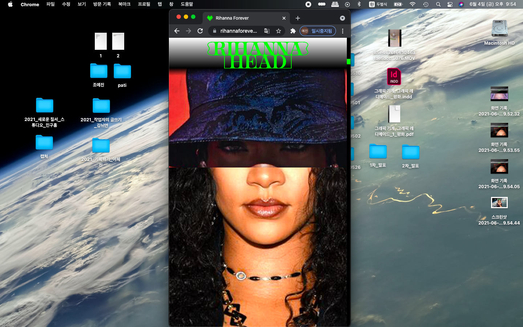
Task: Click the face photo with necklace
Action: point(258,247)
